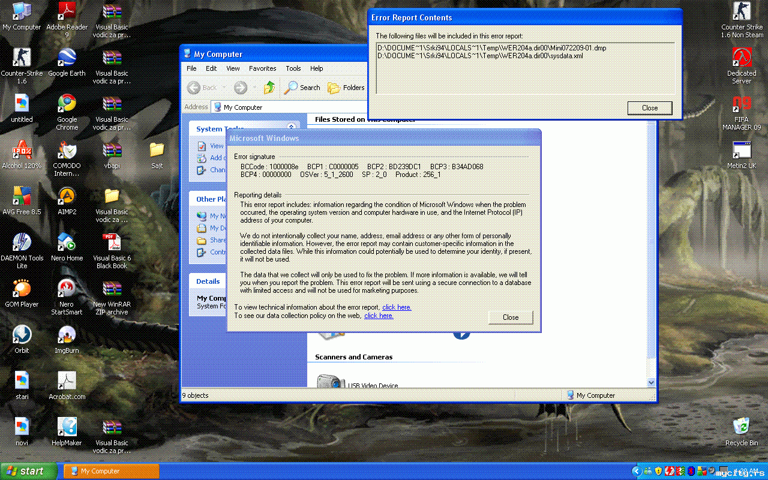Open the Edit menu in My Computer
Image resolution: width=768 pixels, height=480 pixels.
(211, 68)
